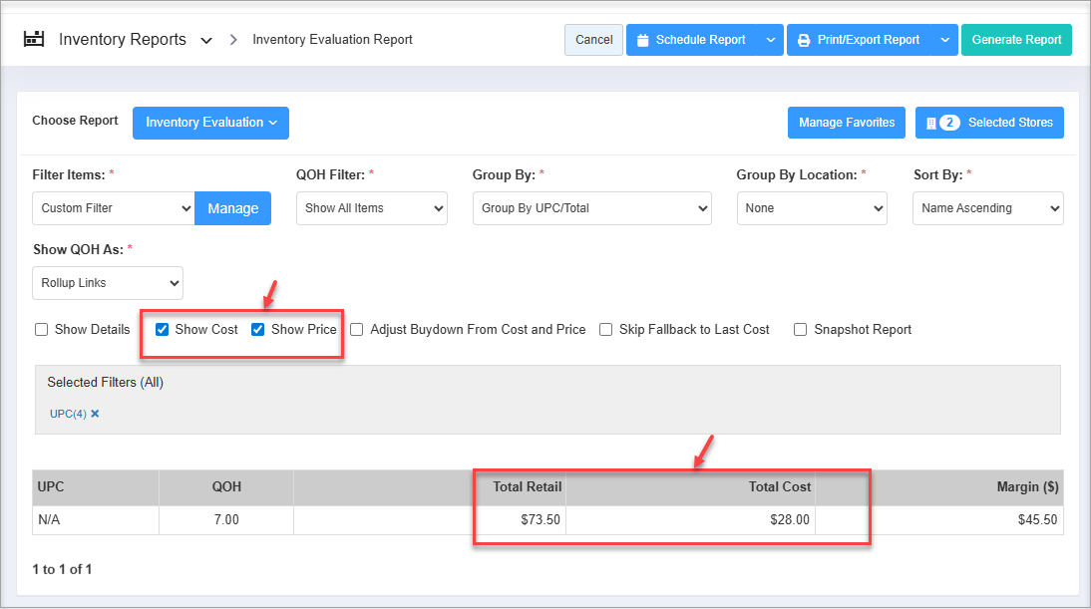Tick the Snapshot Report checkbox

click(x=801, y=330)
